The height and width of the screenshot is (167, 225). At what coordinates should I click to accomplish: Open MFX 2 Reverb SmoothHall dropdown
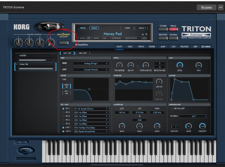(x=91, y=131)
